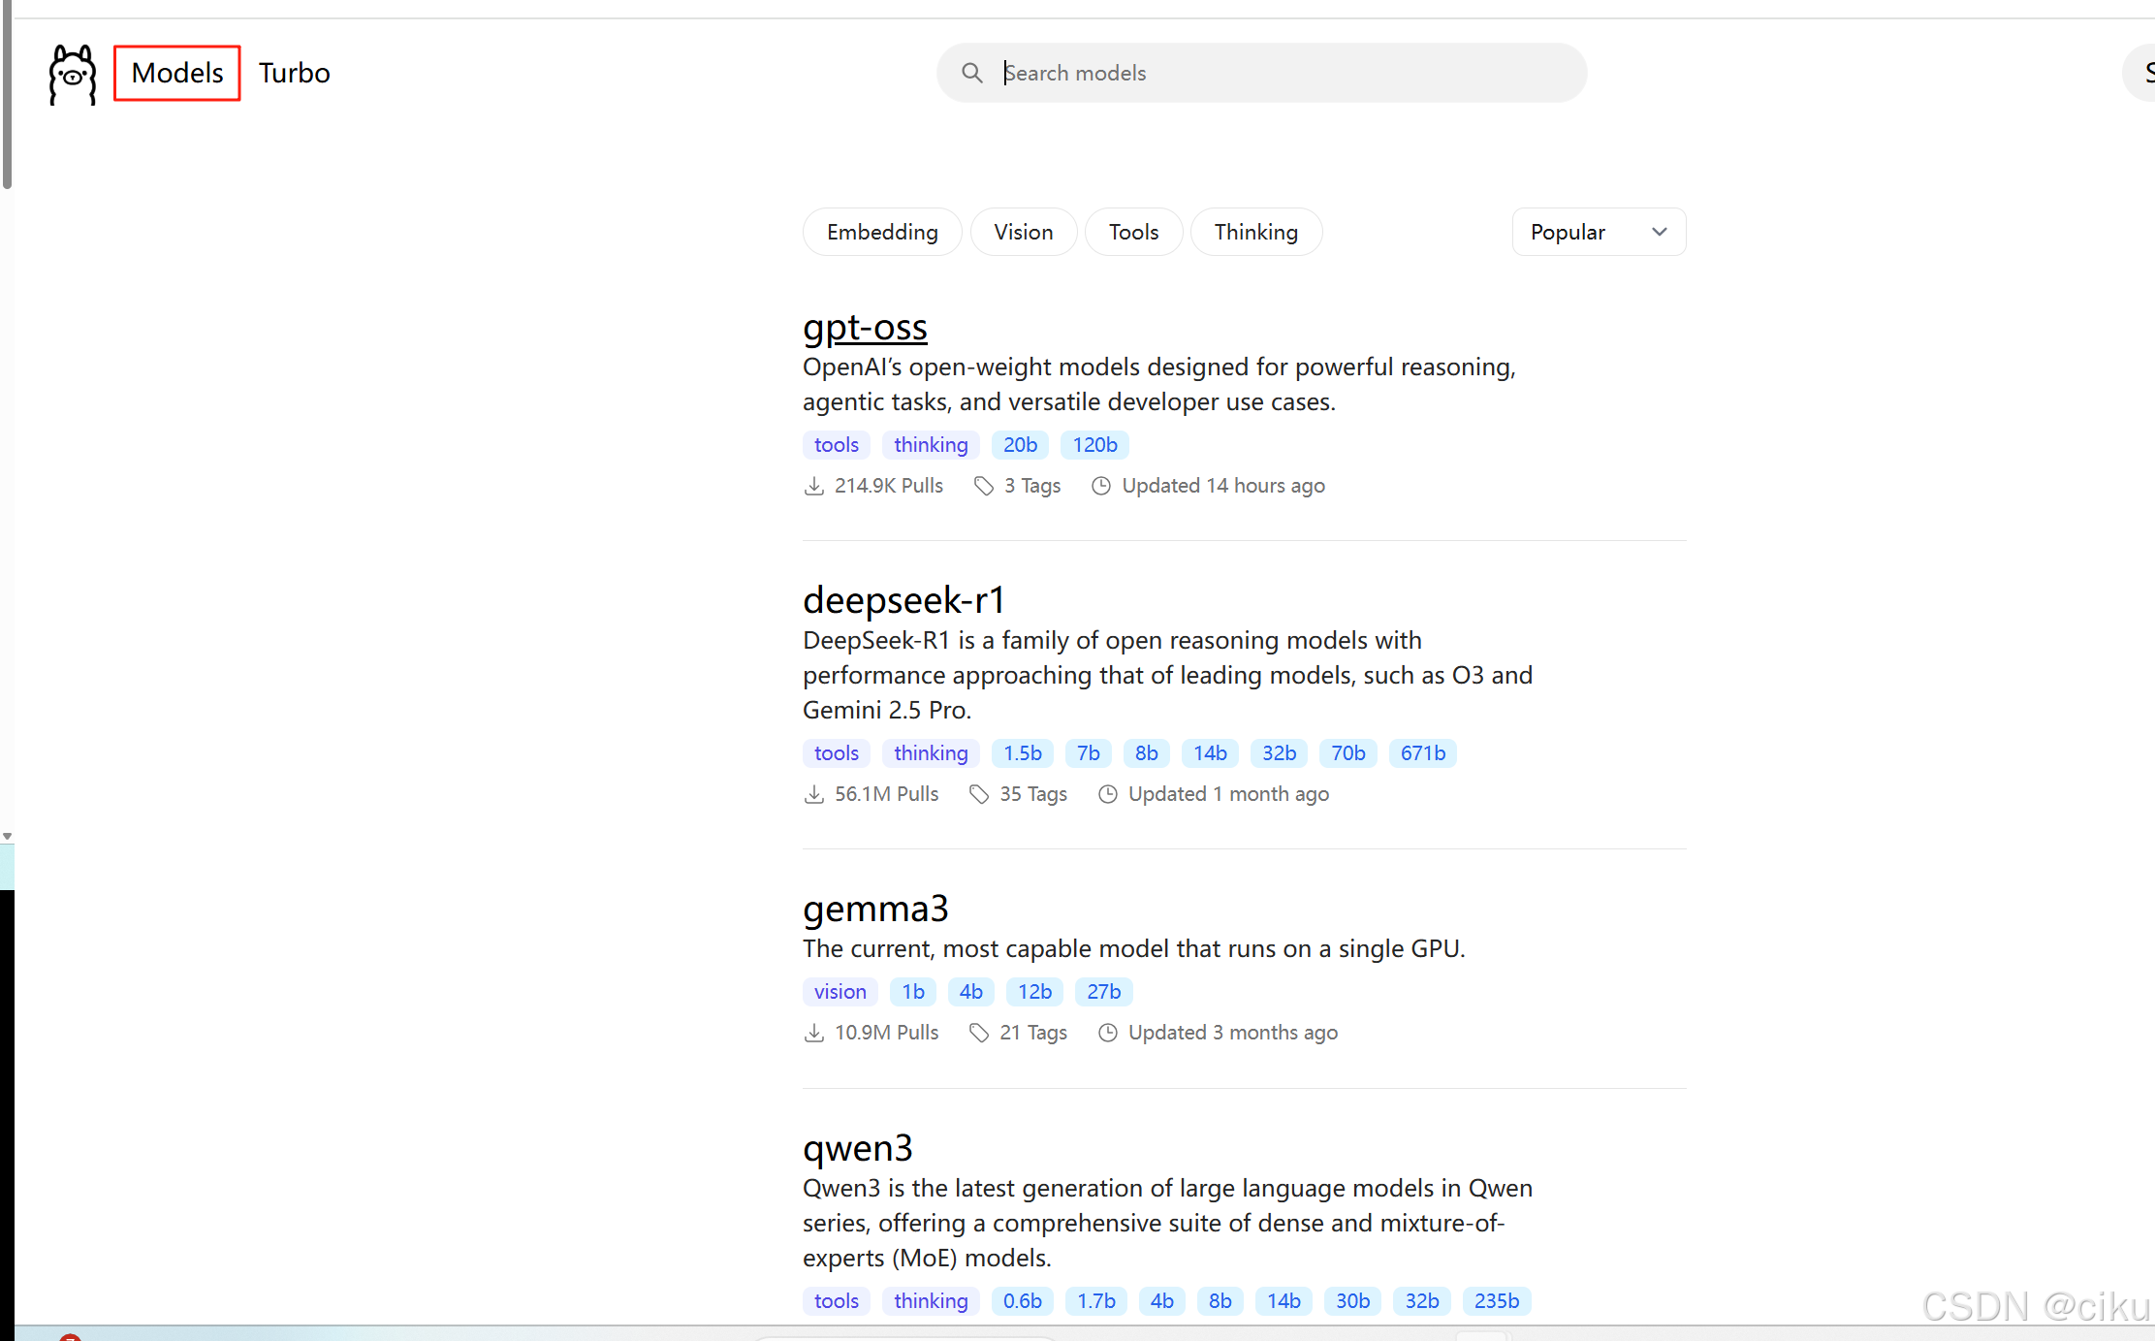Filter by Embedding models

point(882,232)
